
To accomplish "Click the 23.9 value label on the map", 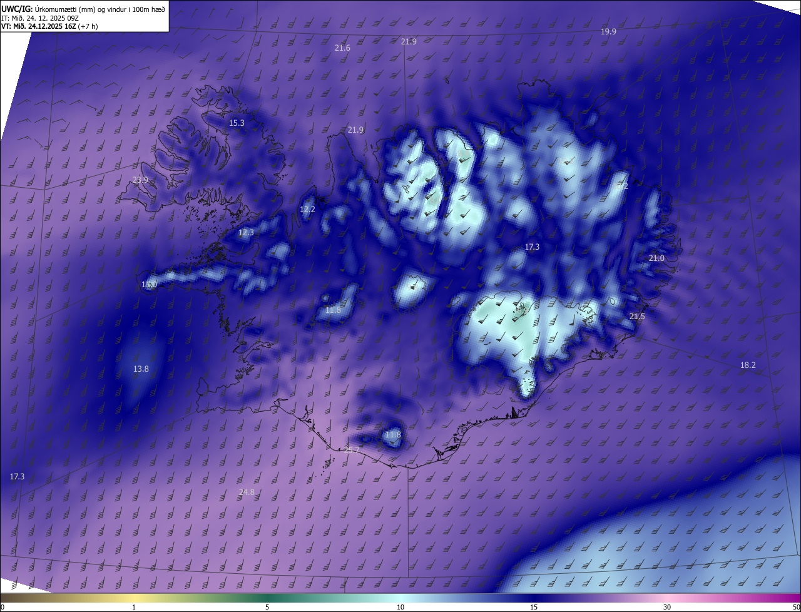I will pos(141,180).
